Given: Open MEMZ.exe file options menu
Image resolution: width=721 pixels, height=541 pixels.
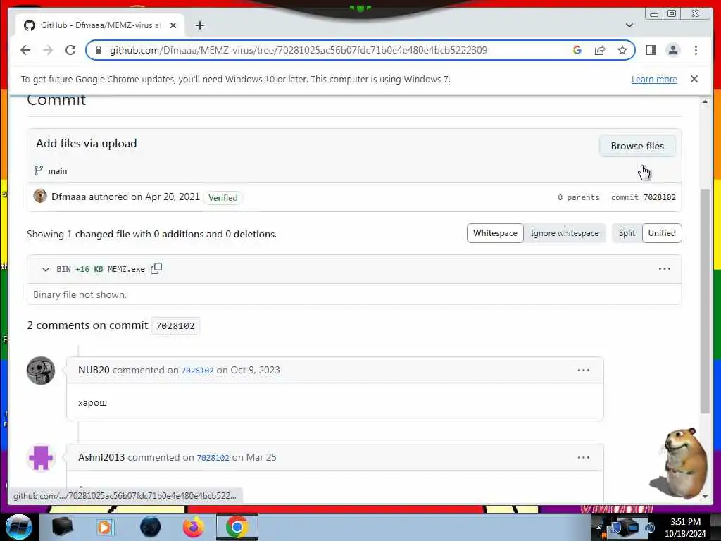Looking at the screenshot, I should [x=665, y=268].
